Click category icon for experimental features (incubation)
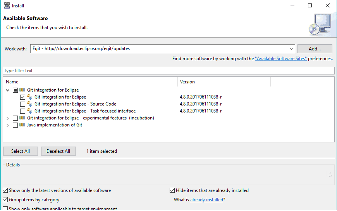The image size is (337, 211). pos(22,118)
